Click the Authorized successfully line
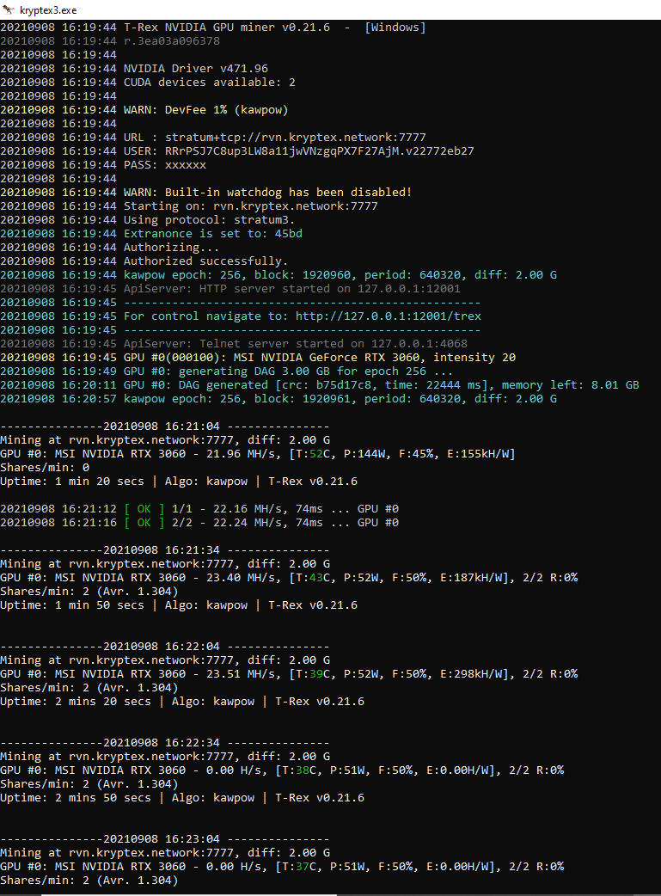 [144, 261]
